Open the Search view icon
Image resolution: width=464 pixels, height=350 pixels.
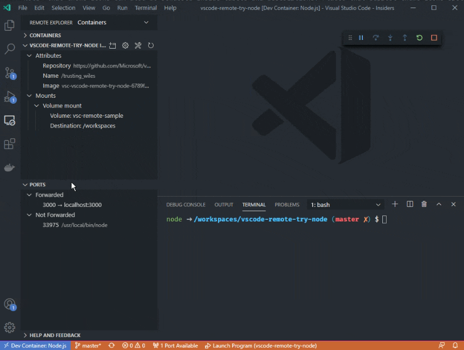pos(10,49)
